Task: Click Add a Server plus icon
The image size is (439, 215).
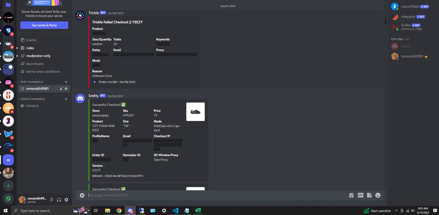Action: (x=8, y=185)
